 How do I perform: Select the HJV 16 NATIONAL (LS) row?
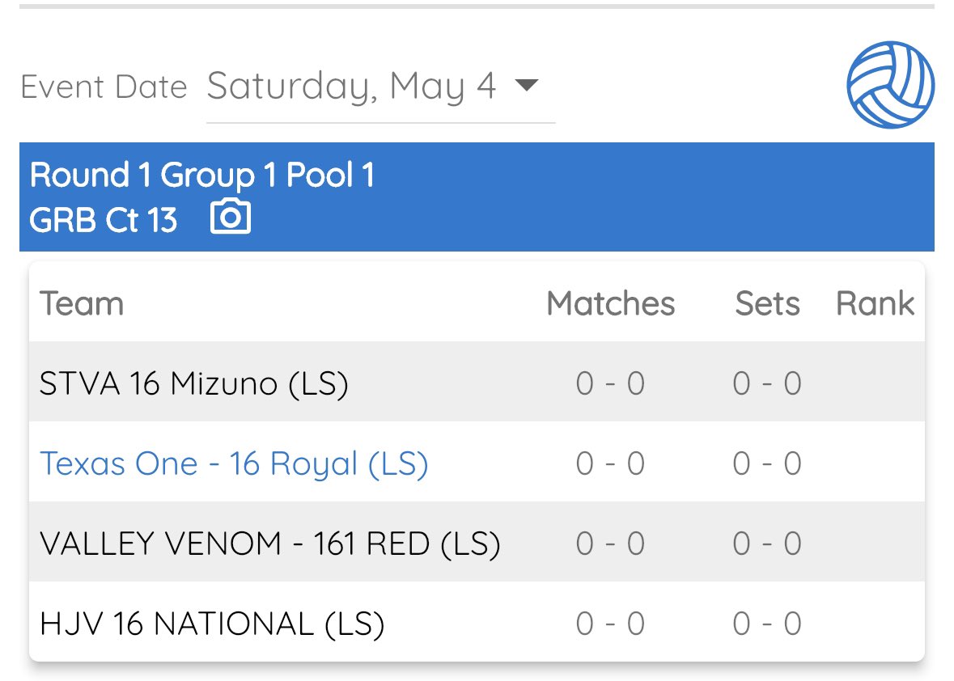coord(211,624)
